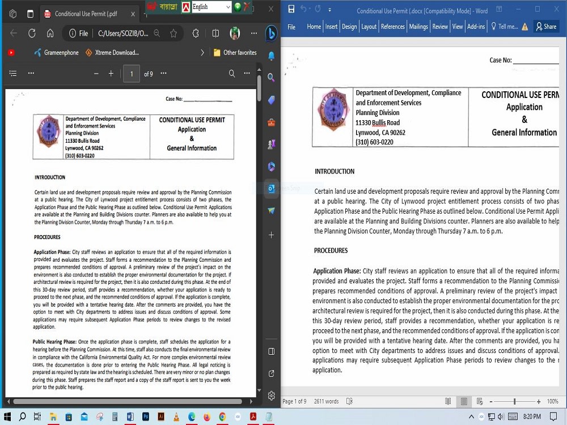Screen dimensions: 567x425
Task: Switch to the Conditional Use Permit PDF tab
Action: [x=86, y=14]
